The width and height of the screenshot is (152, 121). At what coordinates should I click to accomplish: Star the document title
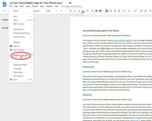[x=66, y=3]
